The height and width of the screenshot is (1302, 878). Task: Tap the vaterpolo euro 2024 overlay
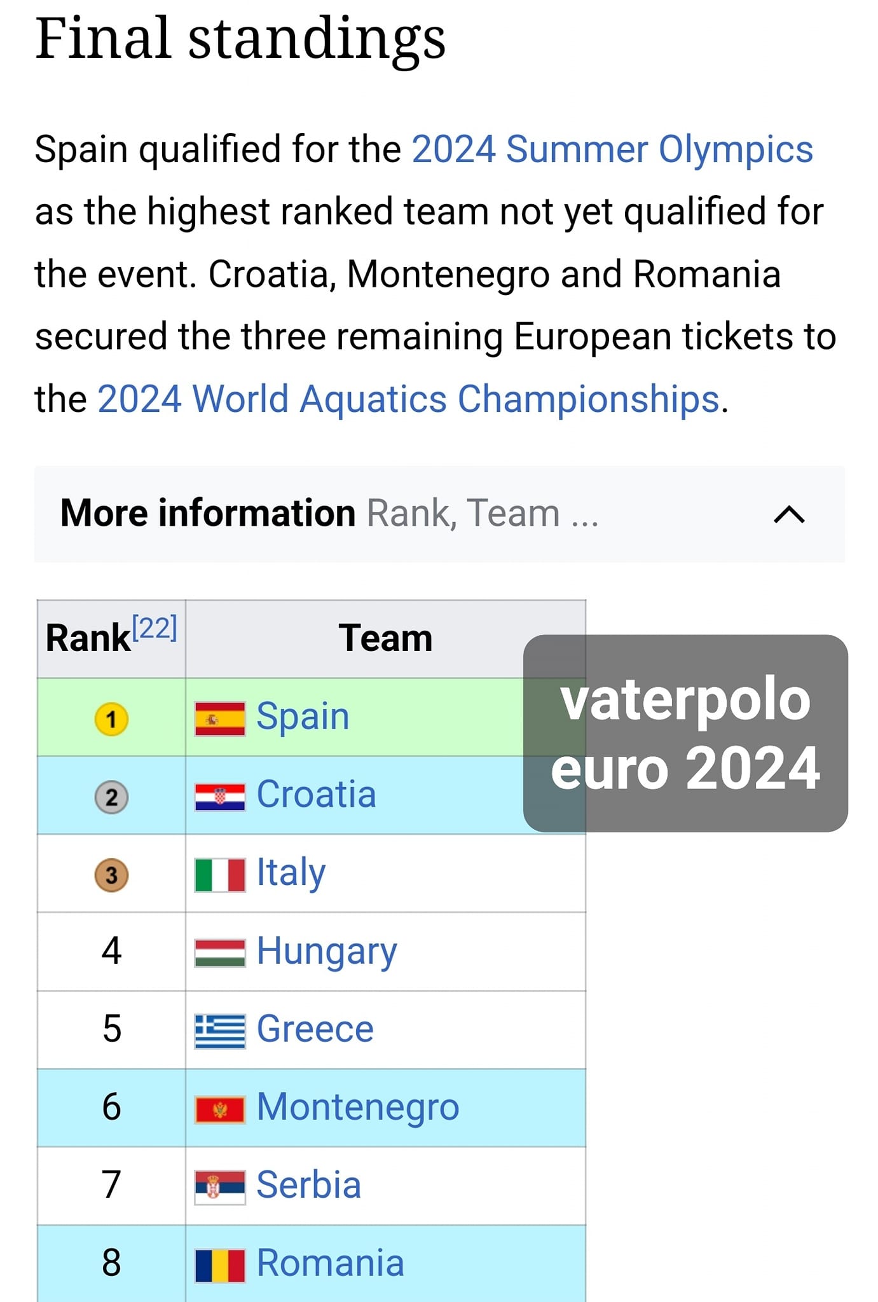[685, 733]
